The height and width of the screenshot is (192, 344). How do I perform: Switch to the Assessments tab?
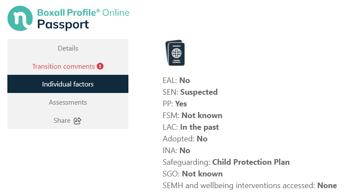coord(68,102)
